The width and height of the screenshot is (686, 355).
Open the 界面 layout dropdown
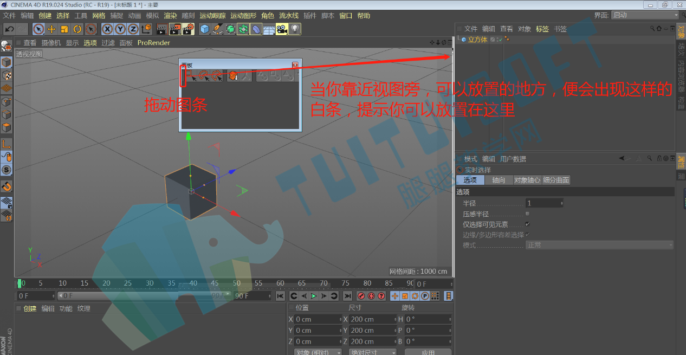[x=645, y=15]
